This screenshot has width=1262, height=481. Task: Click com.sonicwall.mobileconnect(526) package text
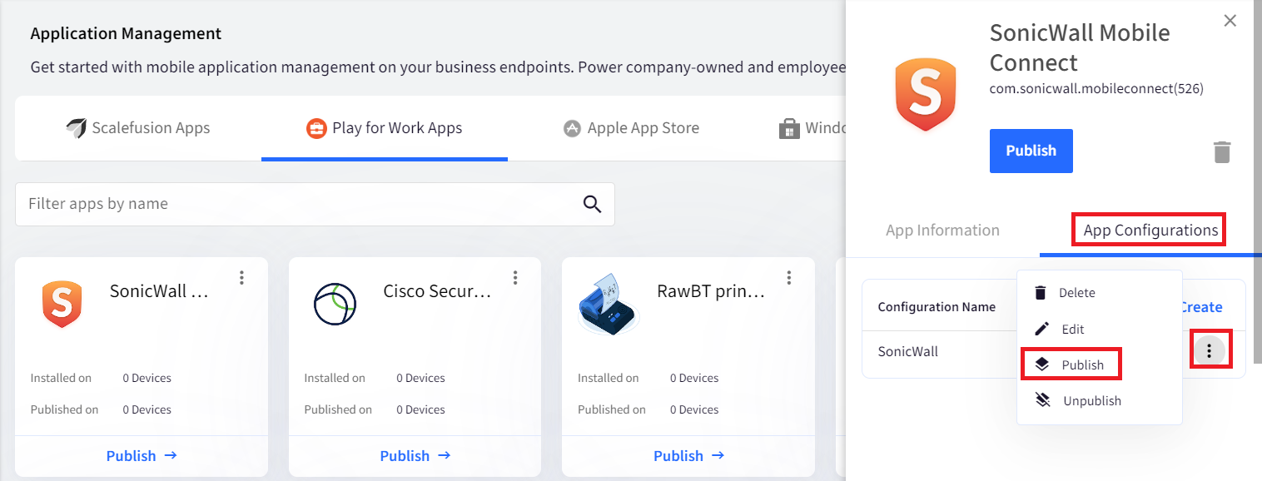coord(1096,88)
